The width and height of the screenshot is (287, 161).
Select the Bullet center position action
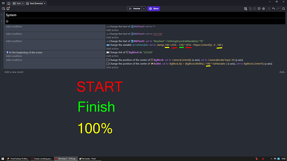coord(189,64)
